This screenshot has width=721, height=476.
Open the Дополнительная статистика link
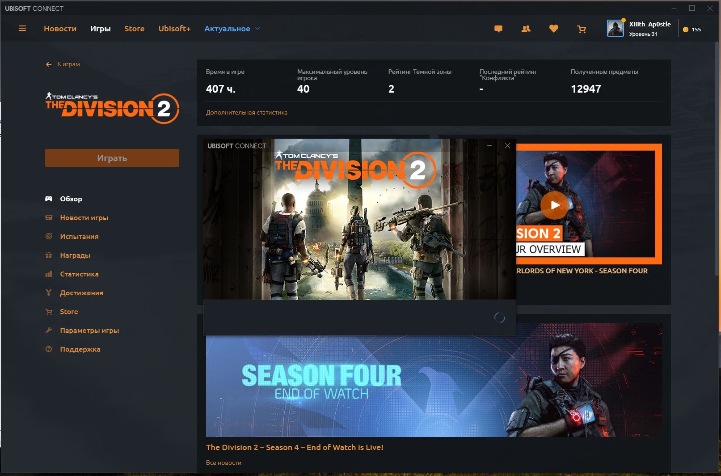click(247, 112)
